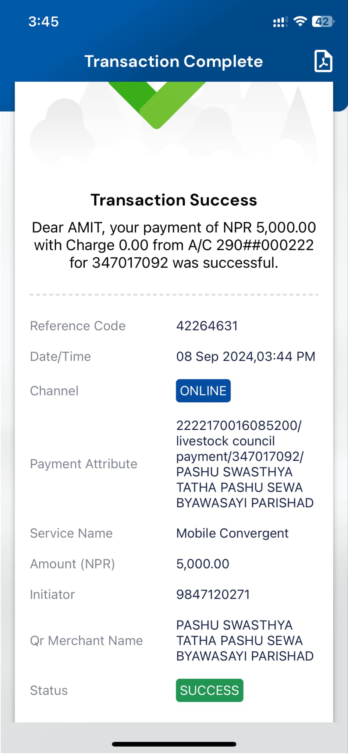
Task: Tap the Transaction Complete header title
Action: click(x=174, y=61)
